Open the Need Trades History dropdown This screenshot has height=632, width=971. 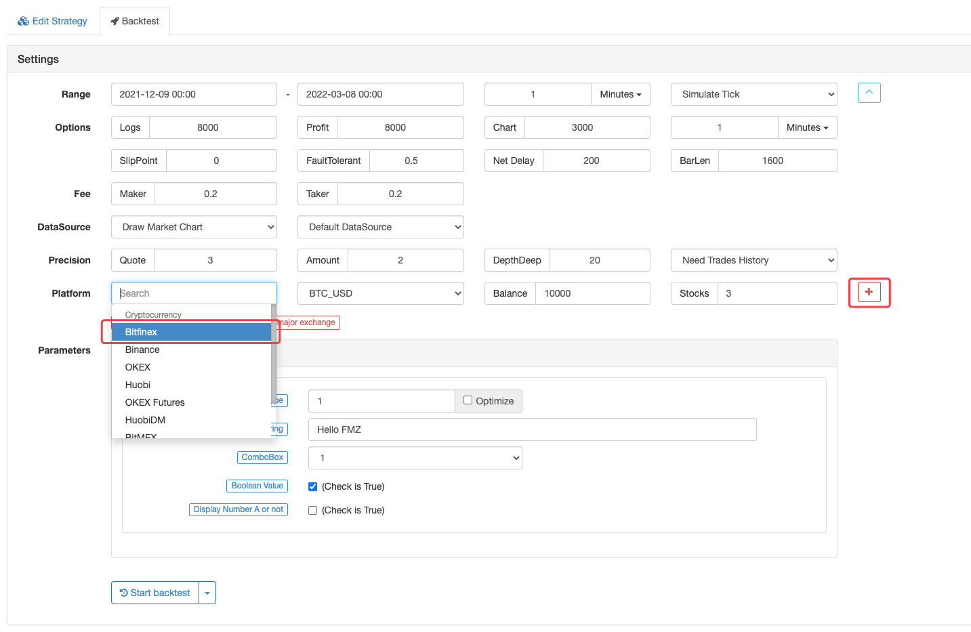tap(753, 260)
